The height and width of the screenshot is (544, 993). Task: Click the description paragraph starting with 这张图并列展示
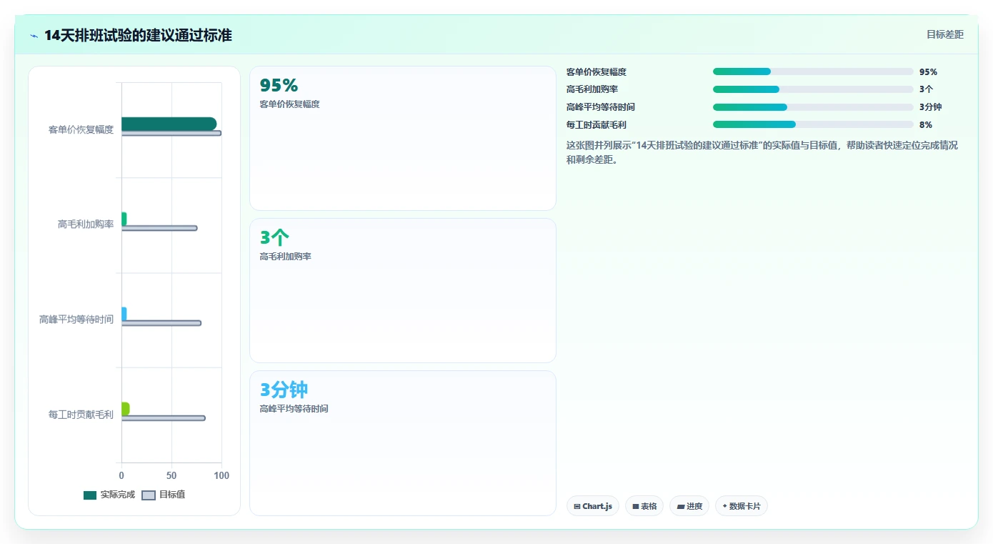pos(762,152)
